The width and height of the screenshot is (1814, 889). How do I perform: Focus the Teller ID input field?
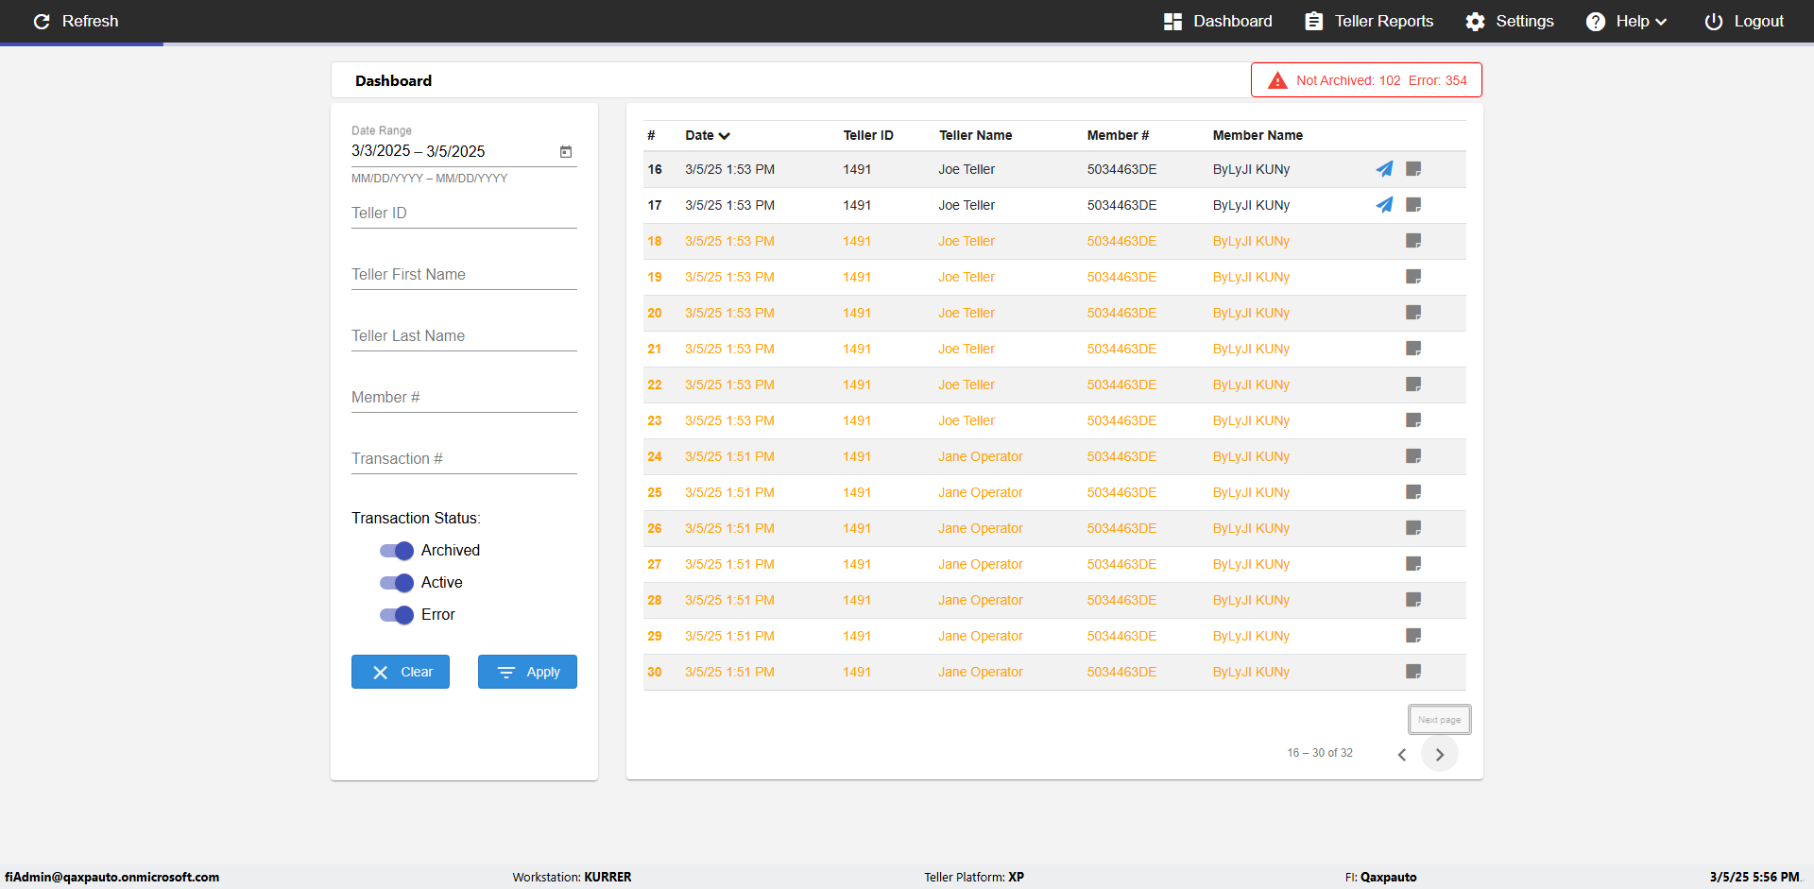(x=464, y=214)
